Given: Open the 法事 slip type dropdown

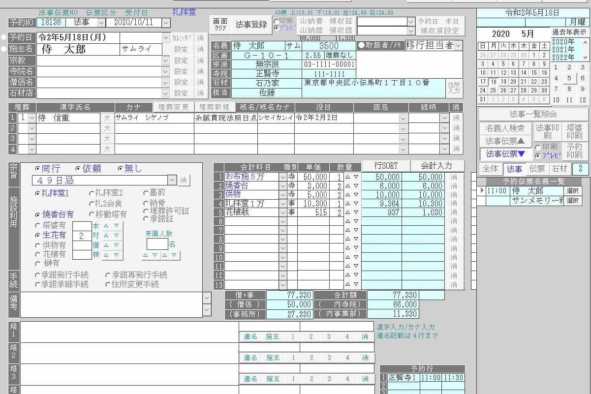Looking at the screenshot, I should pos(101,23).
